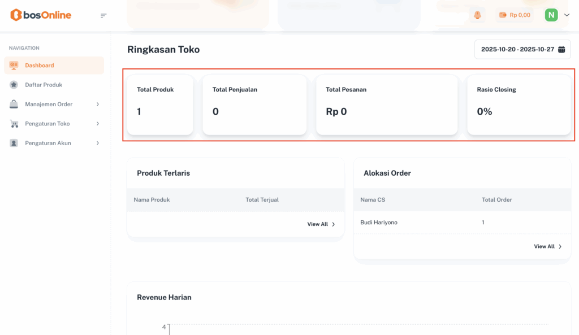Viewport: 579px width, 335px height.
Task: Click the Dashboard sidebar icon
Action: click(14, 66)
